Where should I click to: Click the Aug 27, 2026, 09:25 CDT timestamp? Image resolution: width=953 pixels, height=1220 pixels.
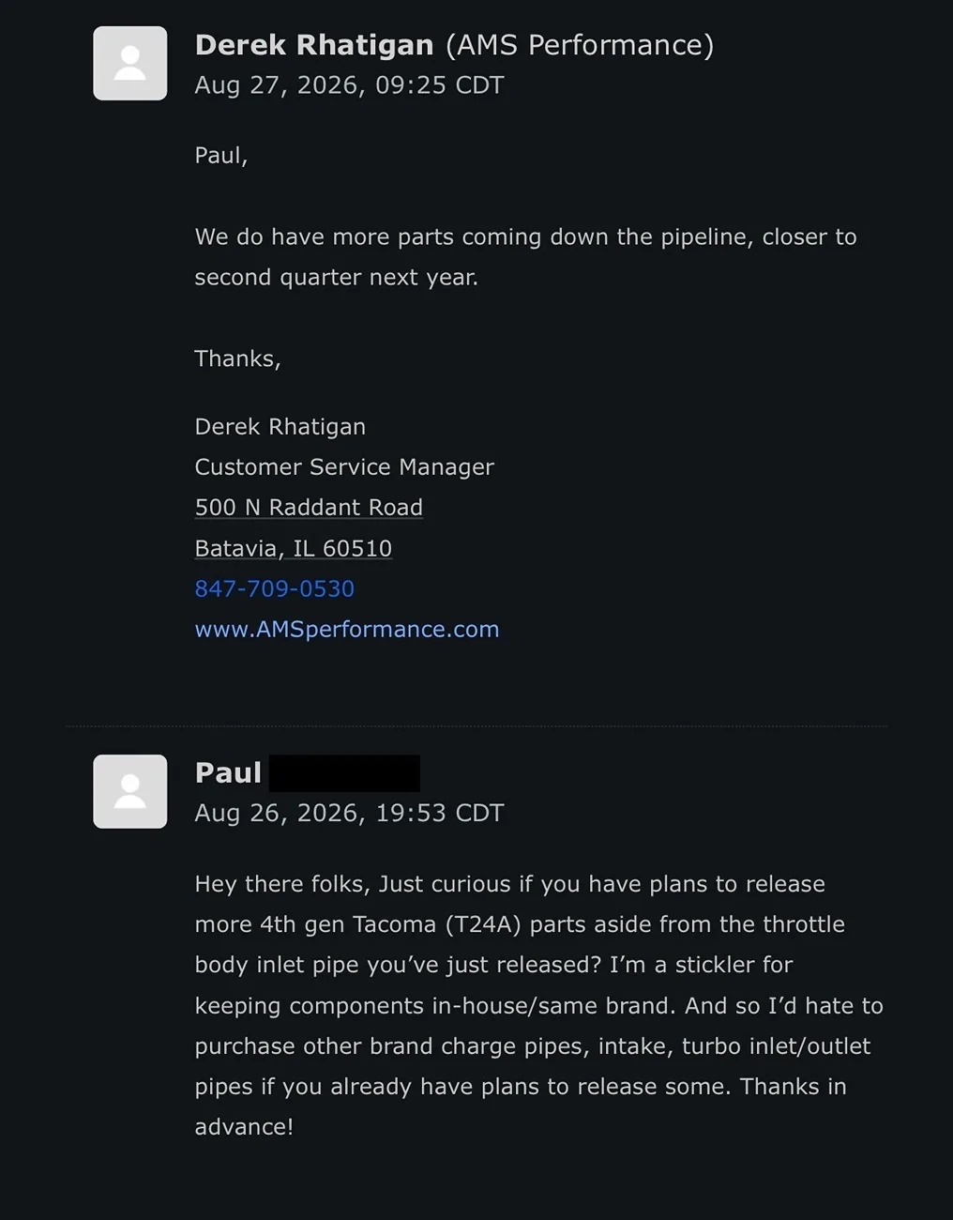(349, 85)
